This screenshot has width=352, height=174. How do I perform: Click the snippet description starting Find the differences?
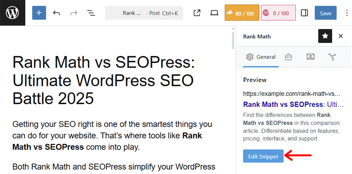click(x=292, y=127)
